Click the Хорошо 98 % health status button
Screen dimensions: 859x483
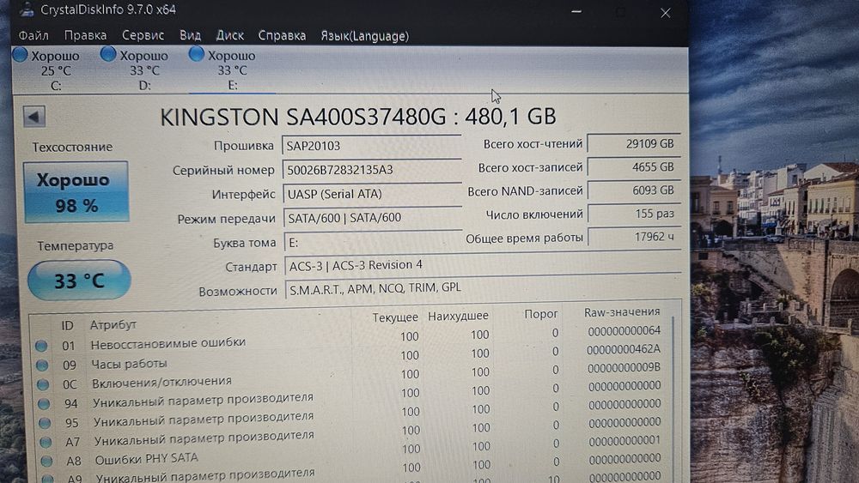tap(76, 192)
